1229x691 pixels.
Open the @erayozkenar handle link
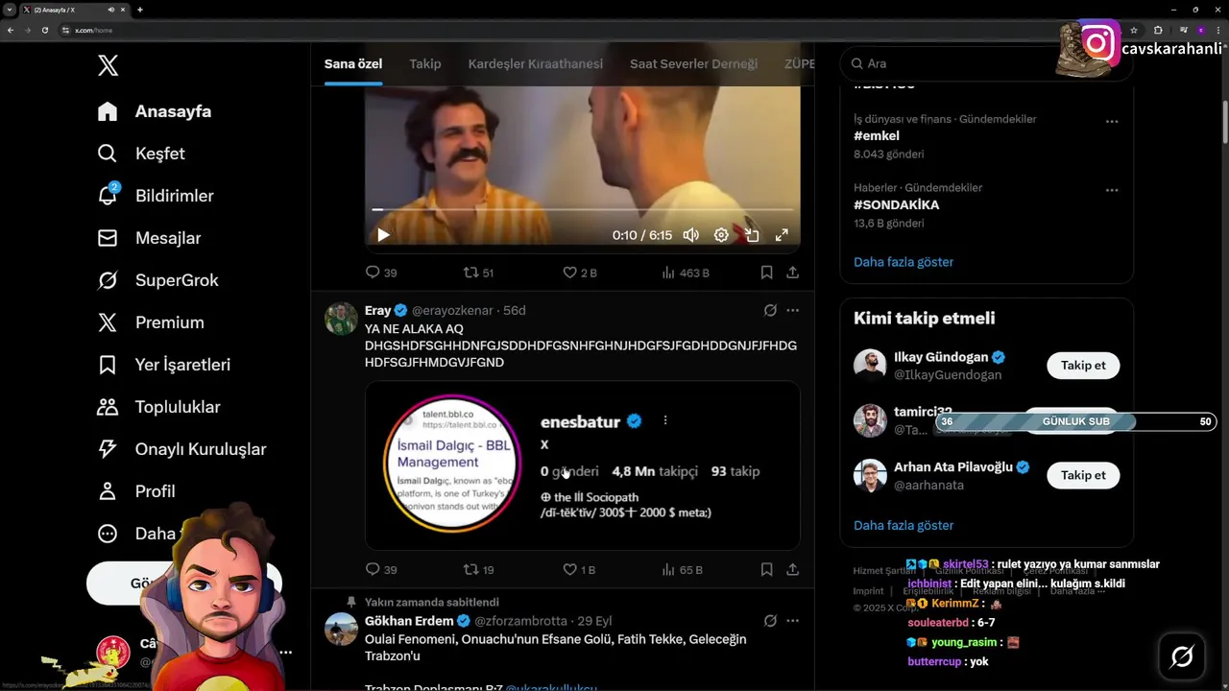click(452, 311)
